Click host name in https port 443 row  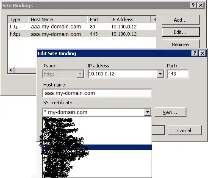tap(56, 34)
